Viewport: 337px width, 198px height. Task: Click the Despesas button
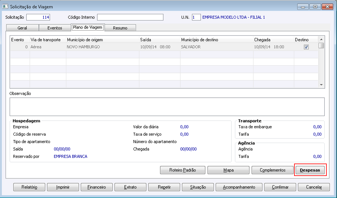(310, 170)
